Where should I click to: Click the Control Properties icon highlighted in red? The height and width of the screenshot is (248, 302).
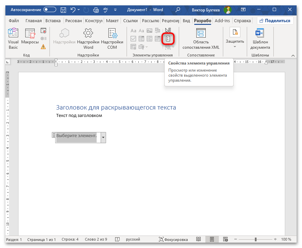pyautogui.click(x=168, y=39)
